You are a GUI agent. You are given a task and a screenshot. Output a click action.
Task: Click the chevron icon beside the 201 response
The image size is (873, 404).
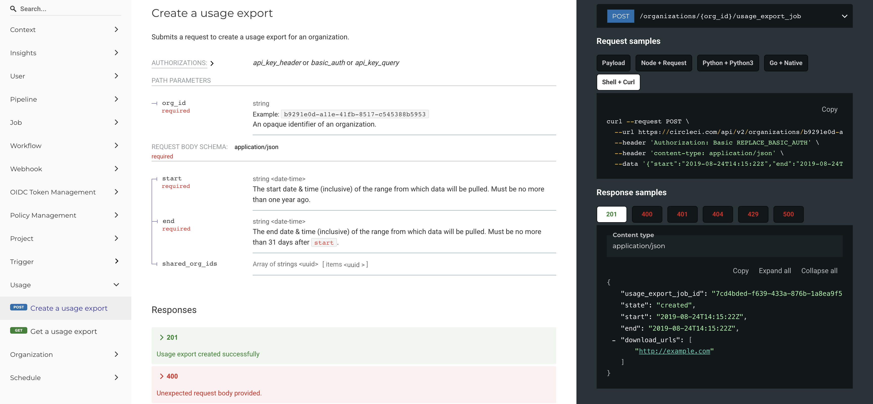click(162, 337)
